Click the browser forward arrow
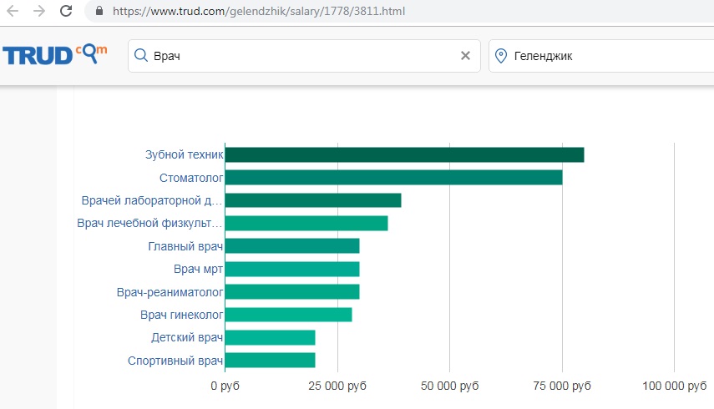 tap(39, 11)
